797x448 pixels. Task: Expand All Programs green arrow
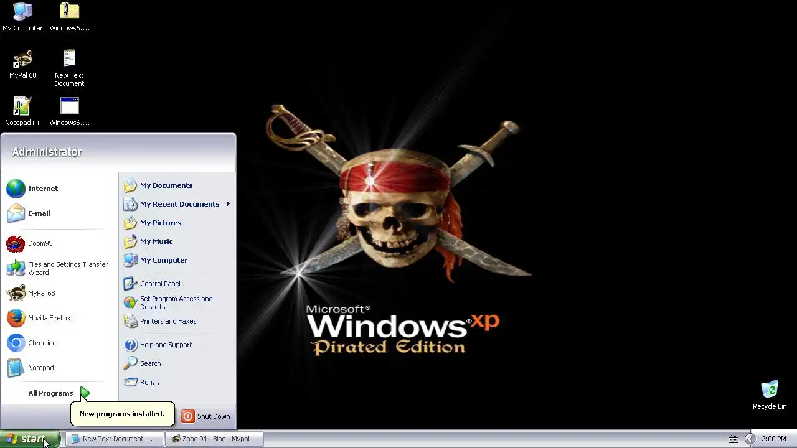[85, 393]
